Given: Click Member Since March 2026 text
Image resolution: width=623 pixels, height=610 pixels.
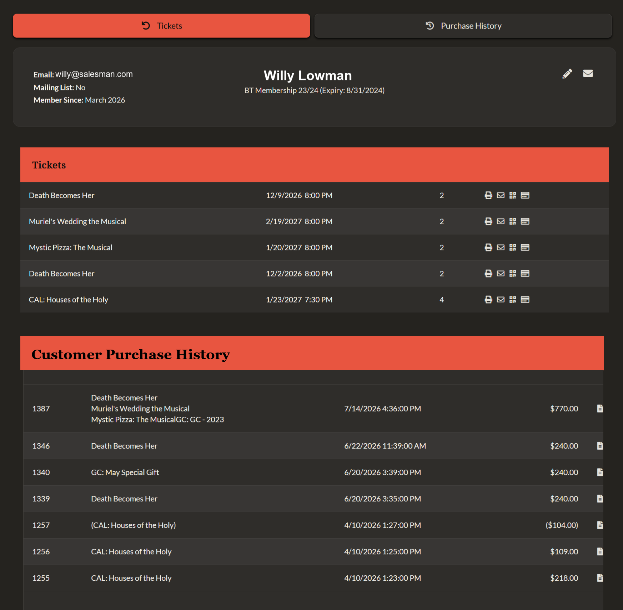Looking at the screenshot, I should point(79,100).
